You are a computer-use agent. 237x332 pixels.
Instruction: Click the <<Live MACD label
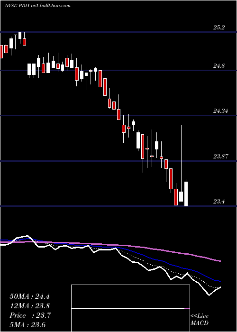coord(200,320)
